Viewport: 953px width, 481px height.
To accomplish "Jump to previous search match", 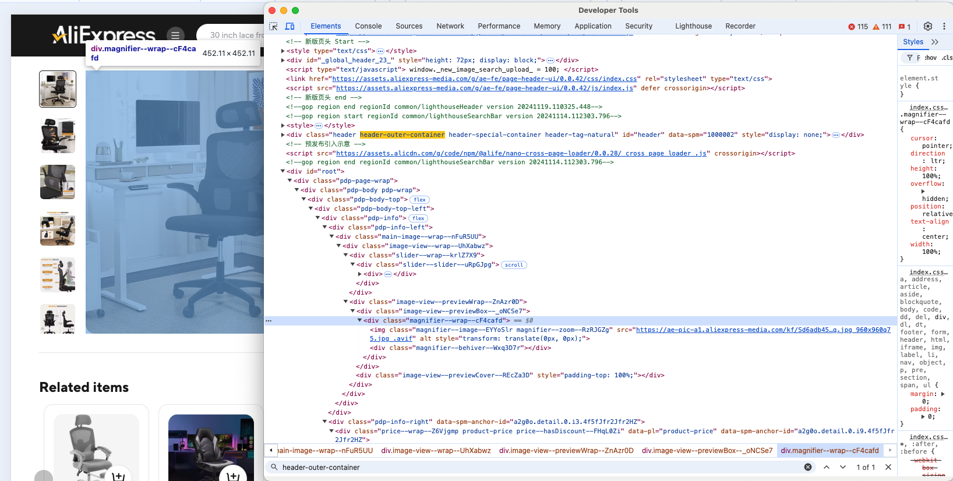I will coord(827,467).
